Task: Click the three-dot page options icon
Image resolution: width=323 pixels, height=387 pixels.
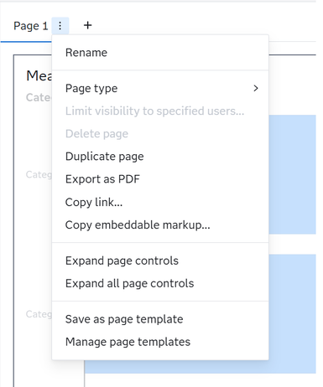Action: click(x=60, y=26)
